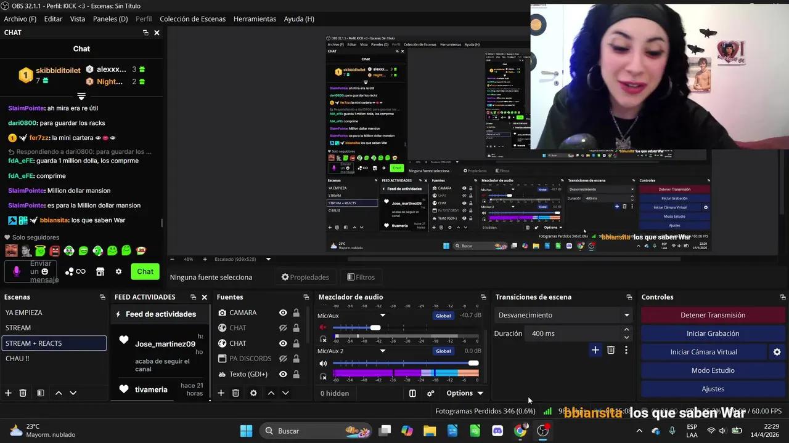The height and width of the screenshot is (443, 789).
Task: Delete selected source using trash icon
Action: 235,393
